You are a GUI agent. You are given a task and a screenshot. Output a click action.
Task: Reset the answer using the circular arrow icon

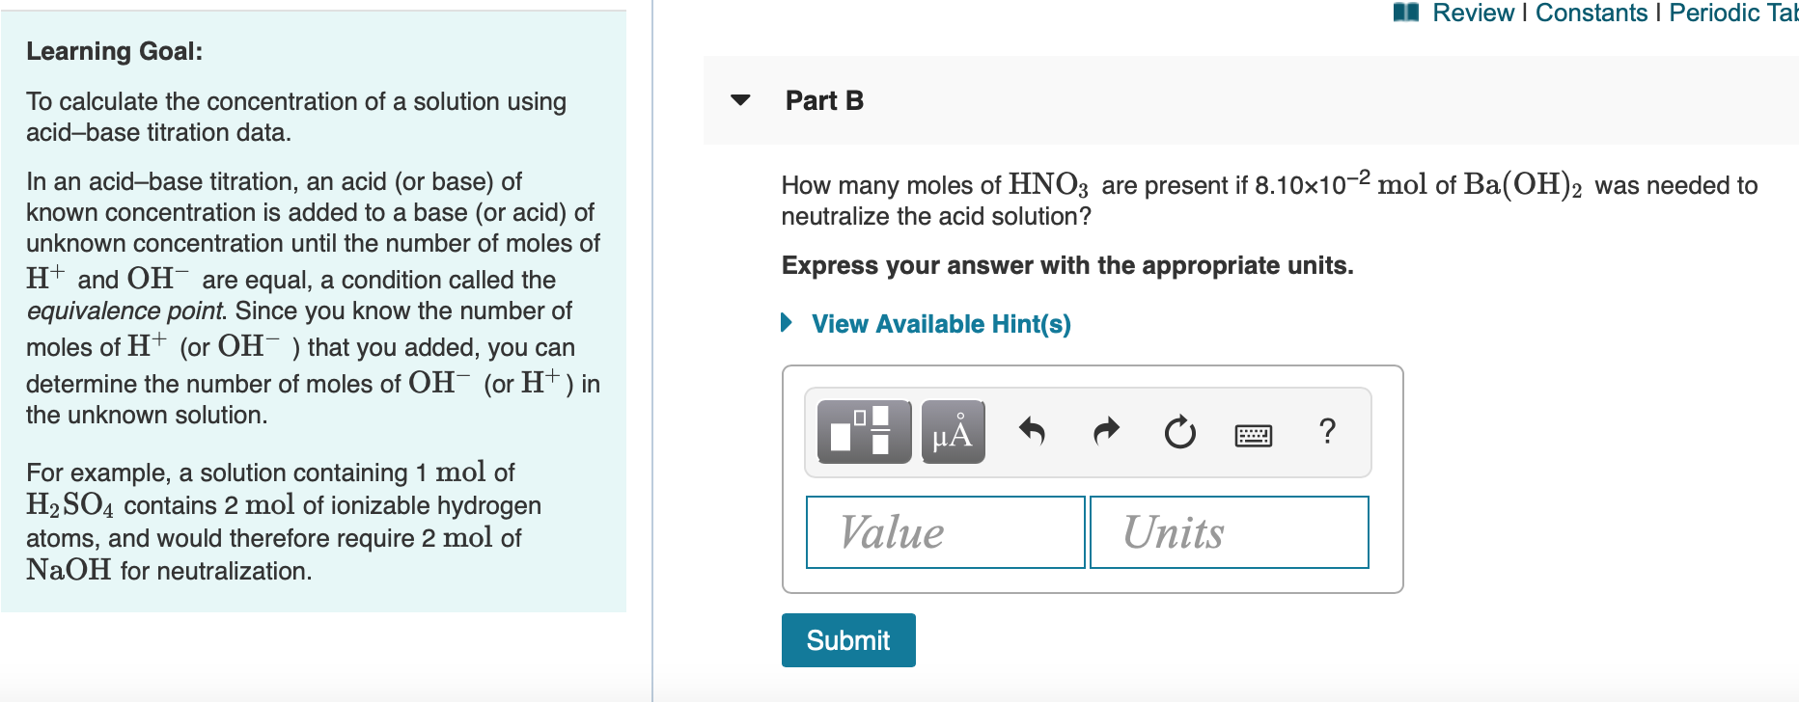(x=1179, y=433)
